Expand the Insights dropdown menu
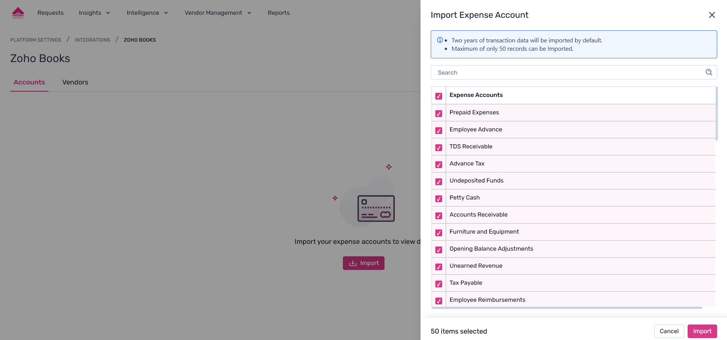Image resolution: width=727 pixels, height=340 pixels. pos(94,13)
